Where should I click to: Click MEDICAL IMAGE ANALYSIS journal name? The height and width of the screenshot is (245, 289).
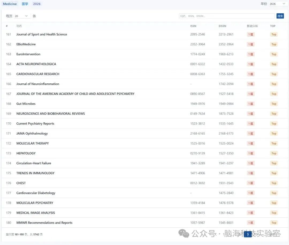(36, 213)
